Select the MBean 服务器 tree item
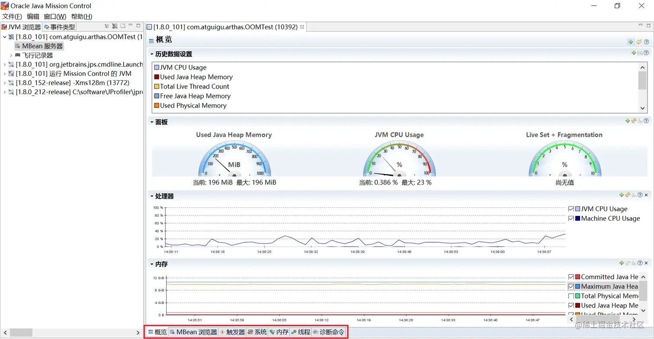Viewport: 654px width, 339px height. (39, 46)
